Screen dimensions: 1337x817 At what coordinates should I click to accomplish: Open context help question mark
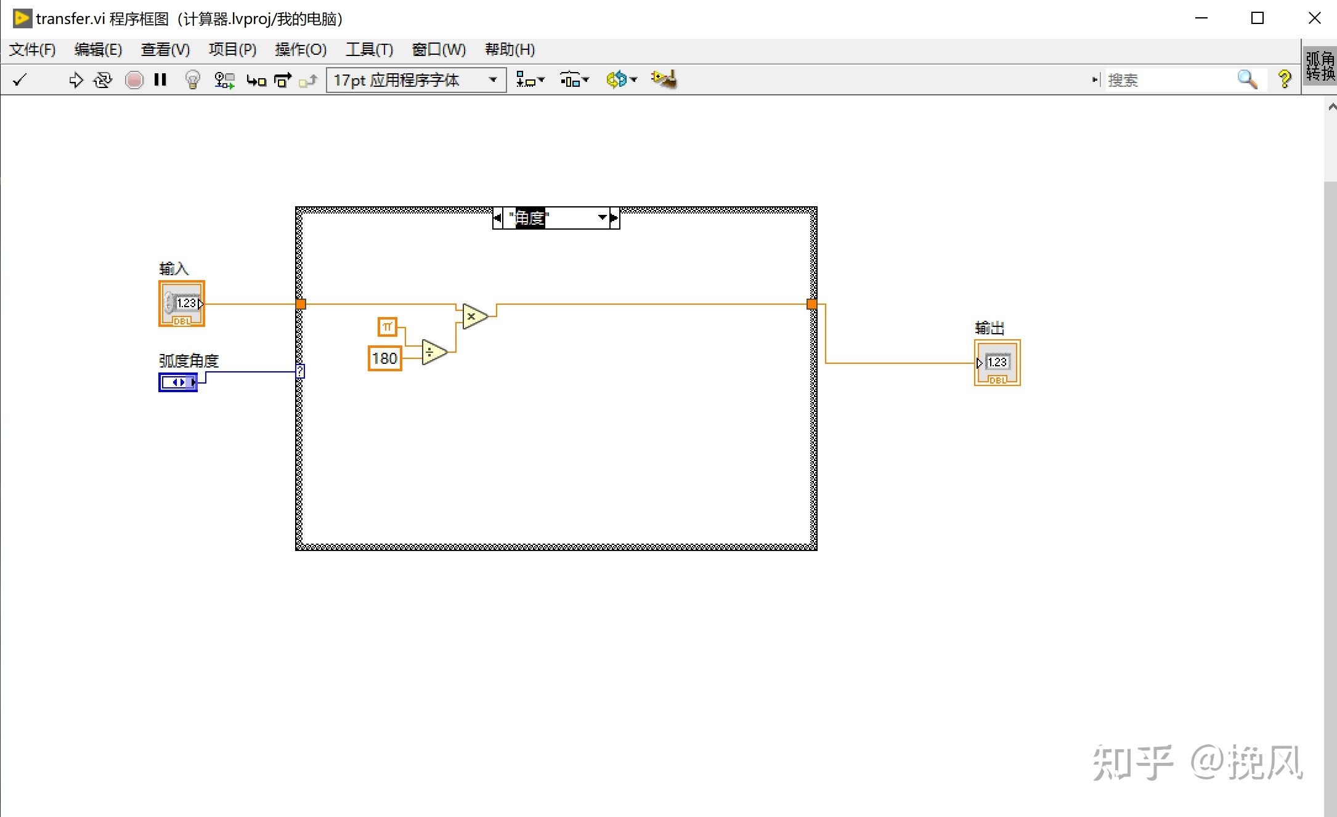[x=1285, y=79]
